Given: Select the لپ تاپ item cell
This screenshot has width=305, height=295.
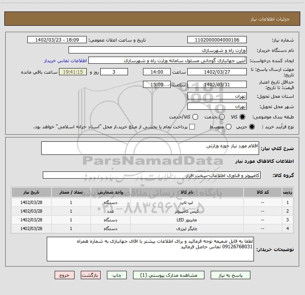Looking at the screenshot, I should point(187,202).
